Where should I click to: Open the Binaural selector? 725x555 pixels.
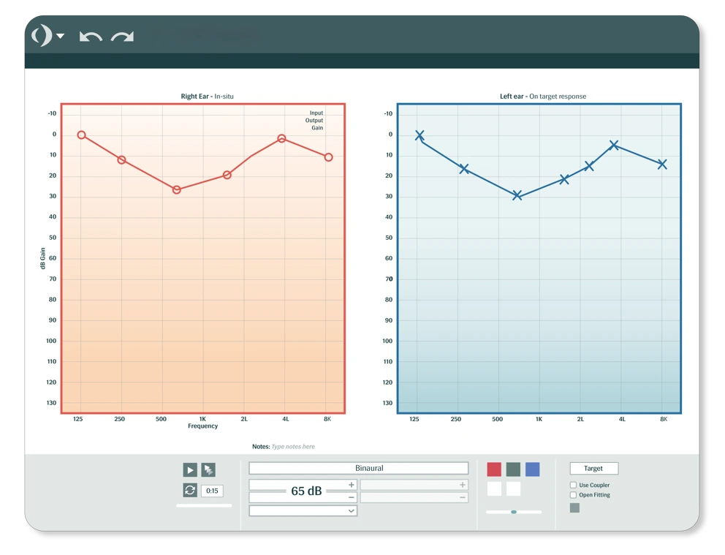coord(358,468)
